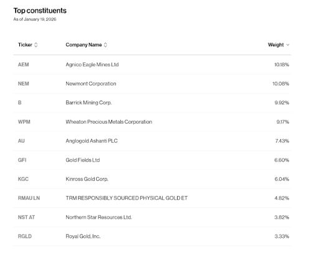Select Barrick Mining Corp. name
The image size is (319, 254).
click(x=88, y=102)
